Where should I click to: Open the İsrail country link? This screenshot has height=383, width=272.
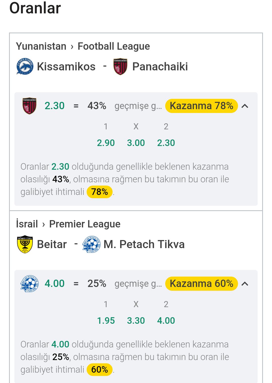pos(27,224)
